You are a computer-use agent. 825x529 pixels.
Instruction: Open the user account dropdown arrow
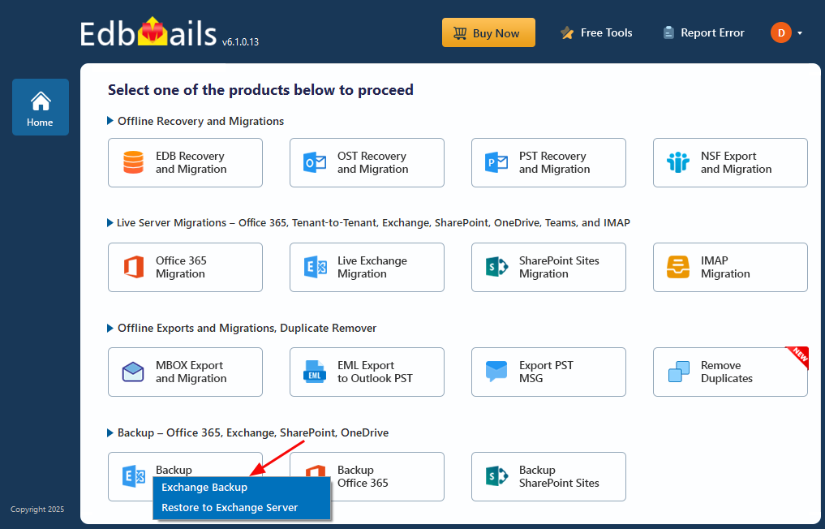(800, 33)
